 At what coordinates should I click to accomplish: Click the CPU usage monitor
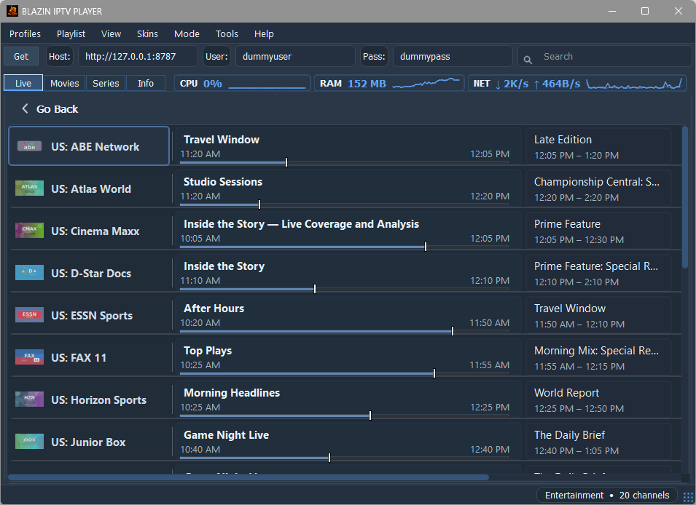(243, 83)
